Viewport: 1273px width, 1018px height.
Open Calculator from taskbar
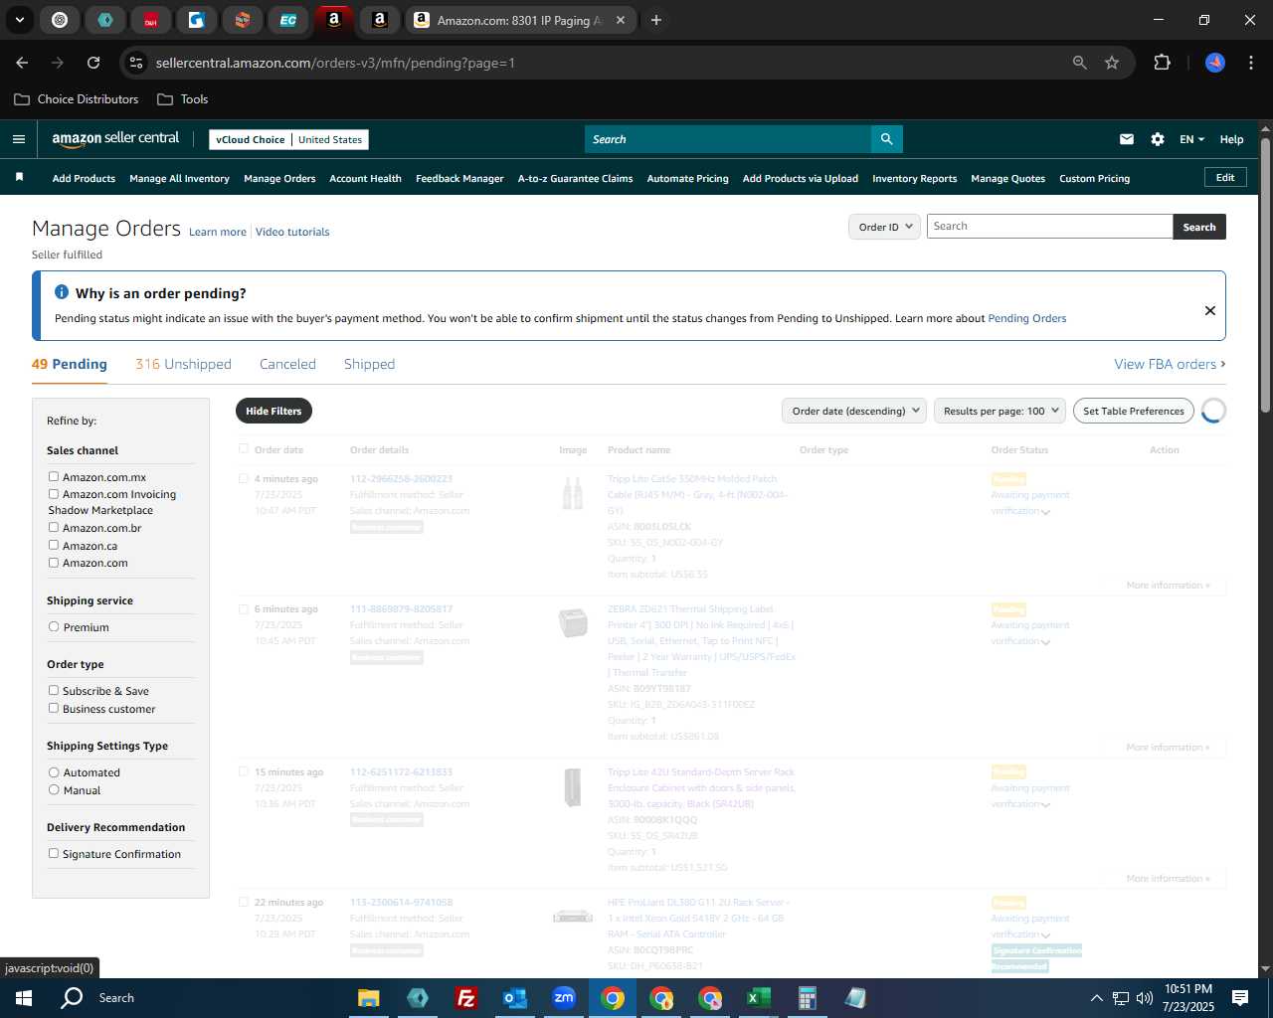coord(807,998)
